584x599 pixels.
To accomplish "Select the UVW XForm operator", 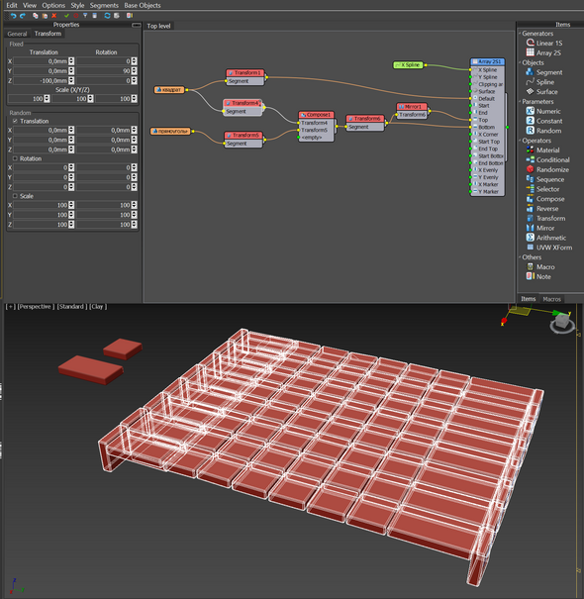I will pos(549,248).
